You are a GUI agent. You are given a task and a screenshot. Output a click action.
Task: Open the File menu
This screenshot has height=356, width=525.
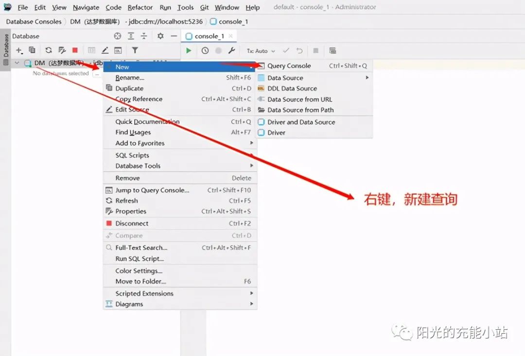[x=23, y=7]
